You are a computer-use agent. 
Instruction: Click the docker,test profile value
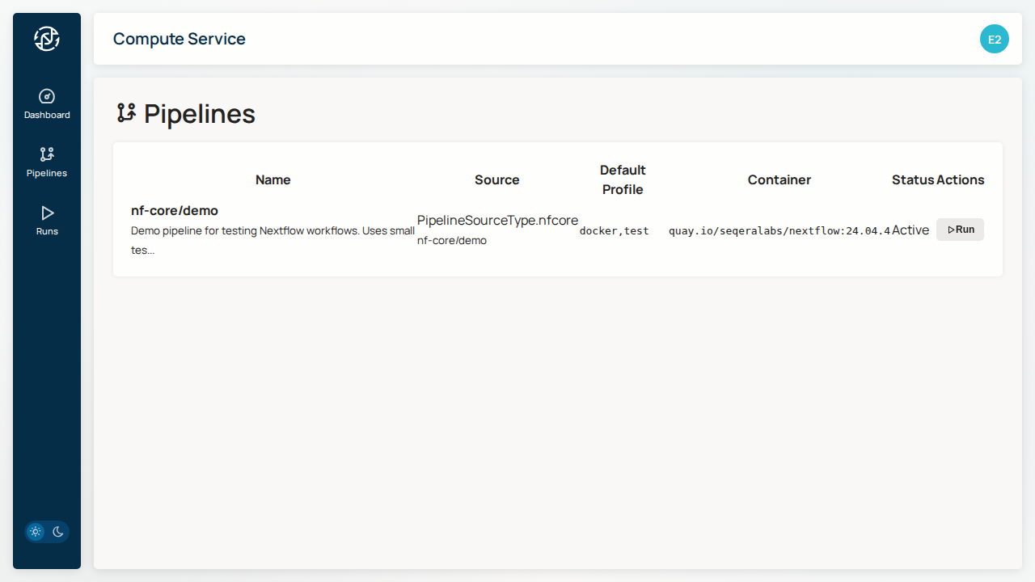614,230
